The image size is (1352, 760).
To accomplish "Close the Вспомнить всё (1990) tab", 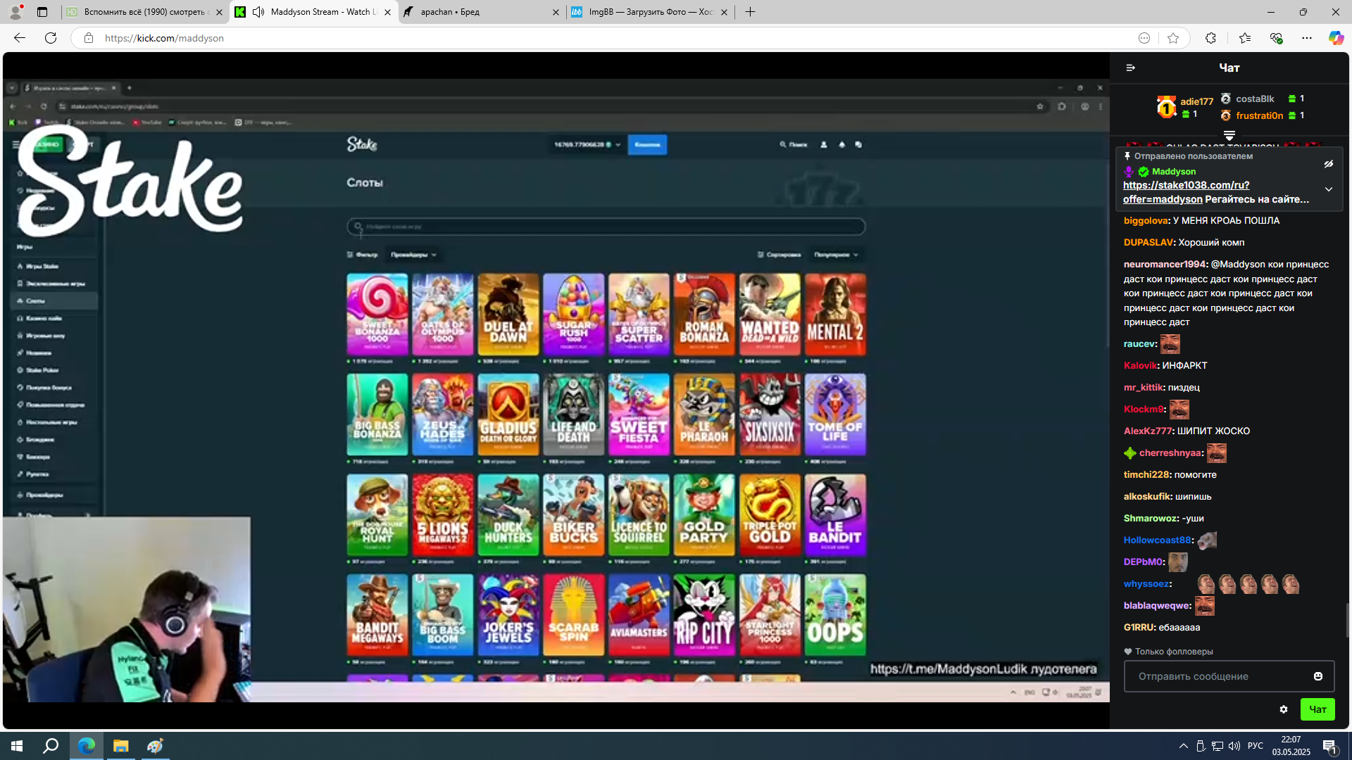I will (x=219, y=12).
